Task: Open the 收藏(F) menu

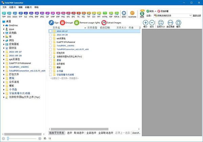Action: click(x=28, y=7)
